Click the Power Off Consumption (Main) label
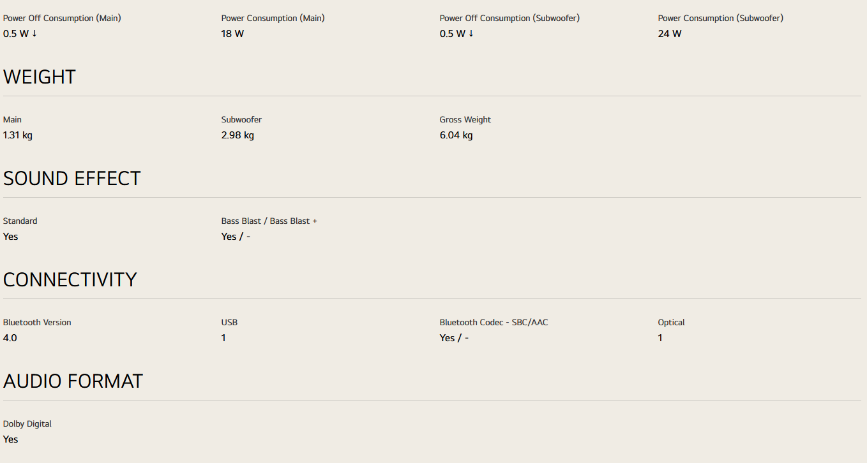Screen dimensions: 867x463 point(62,18)
